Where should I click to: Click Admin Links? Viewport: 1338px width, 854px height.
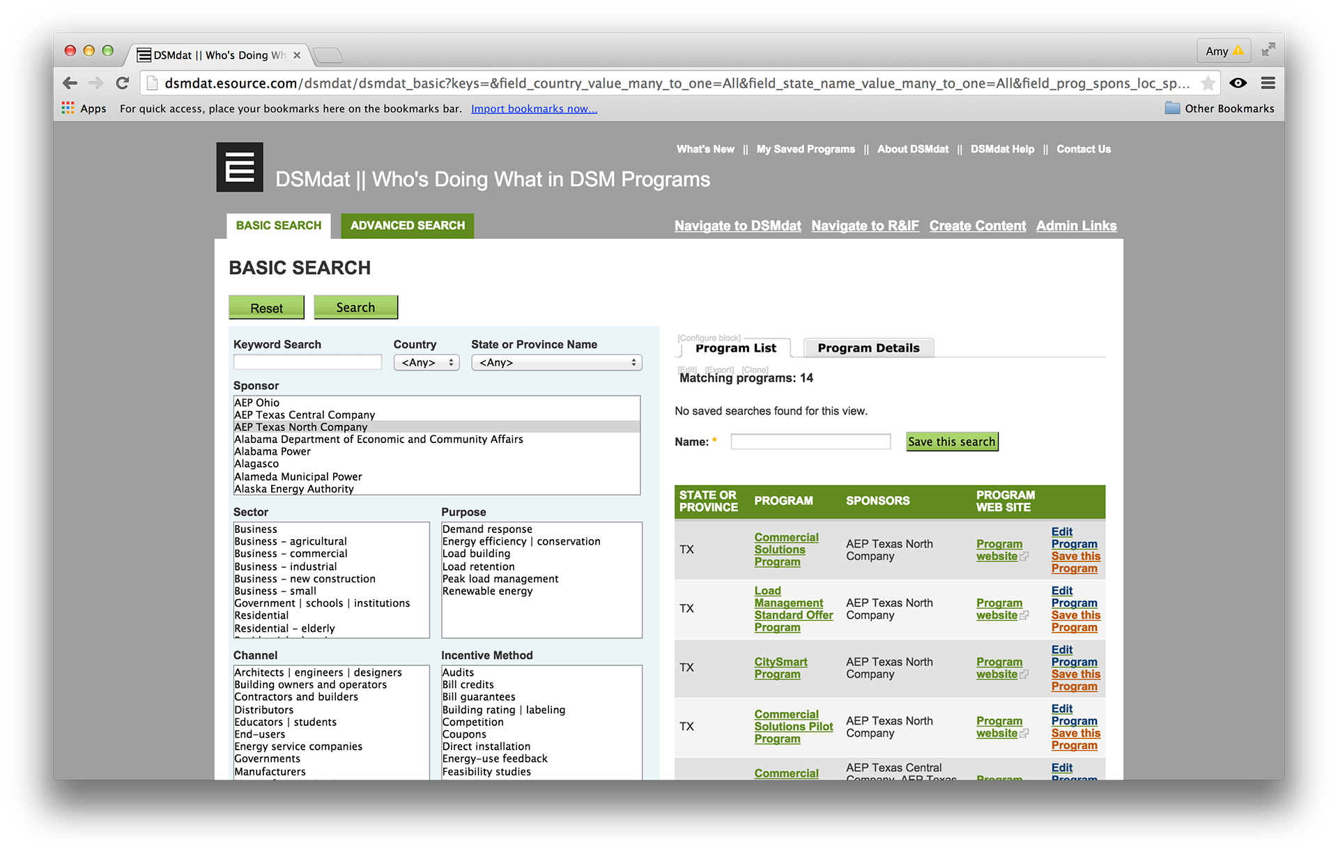pyautogui.click(x=1076, y=226)
